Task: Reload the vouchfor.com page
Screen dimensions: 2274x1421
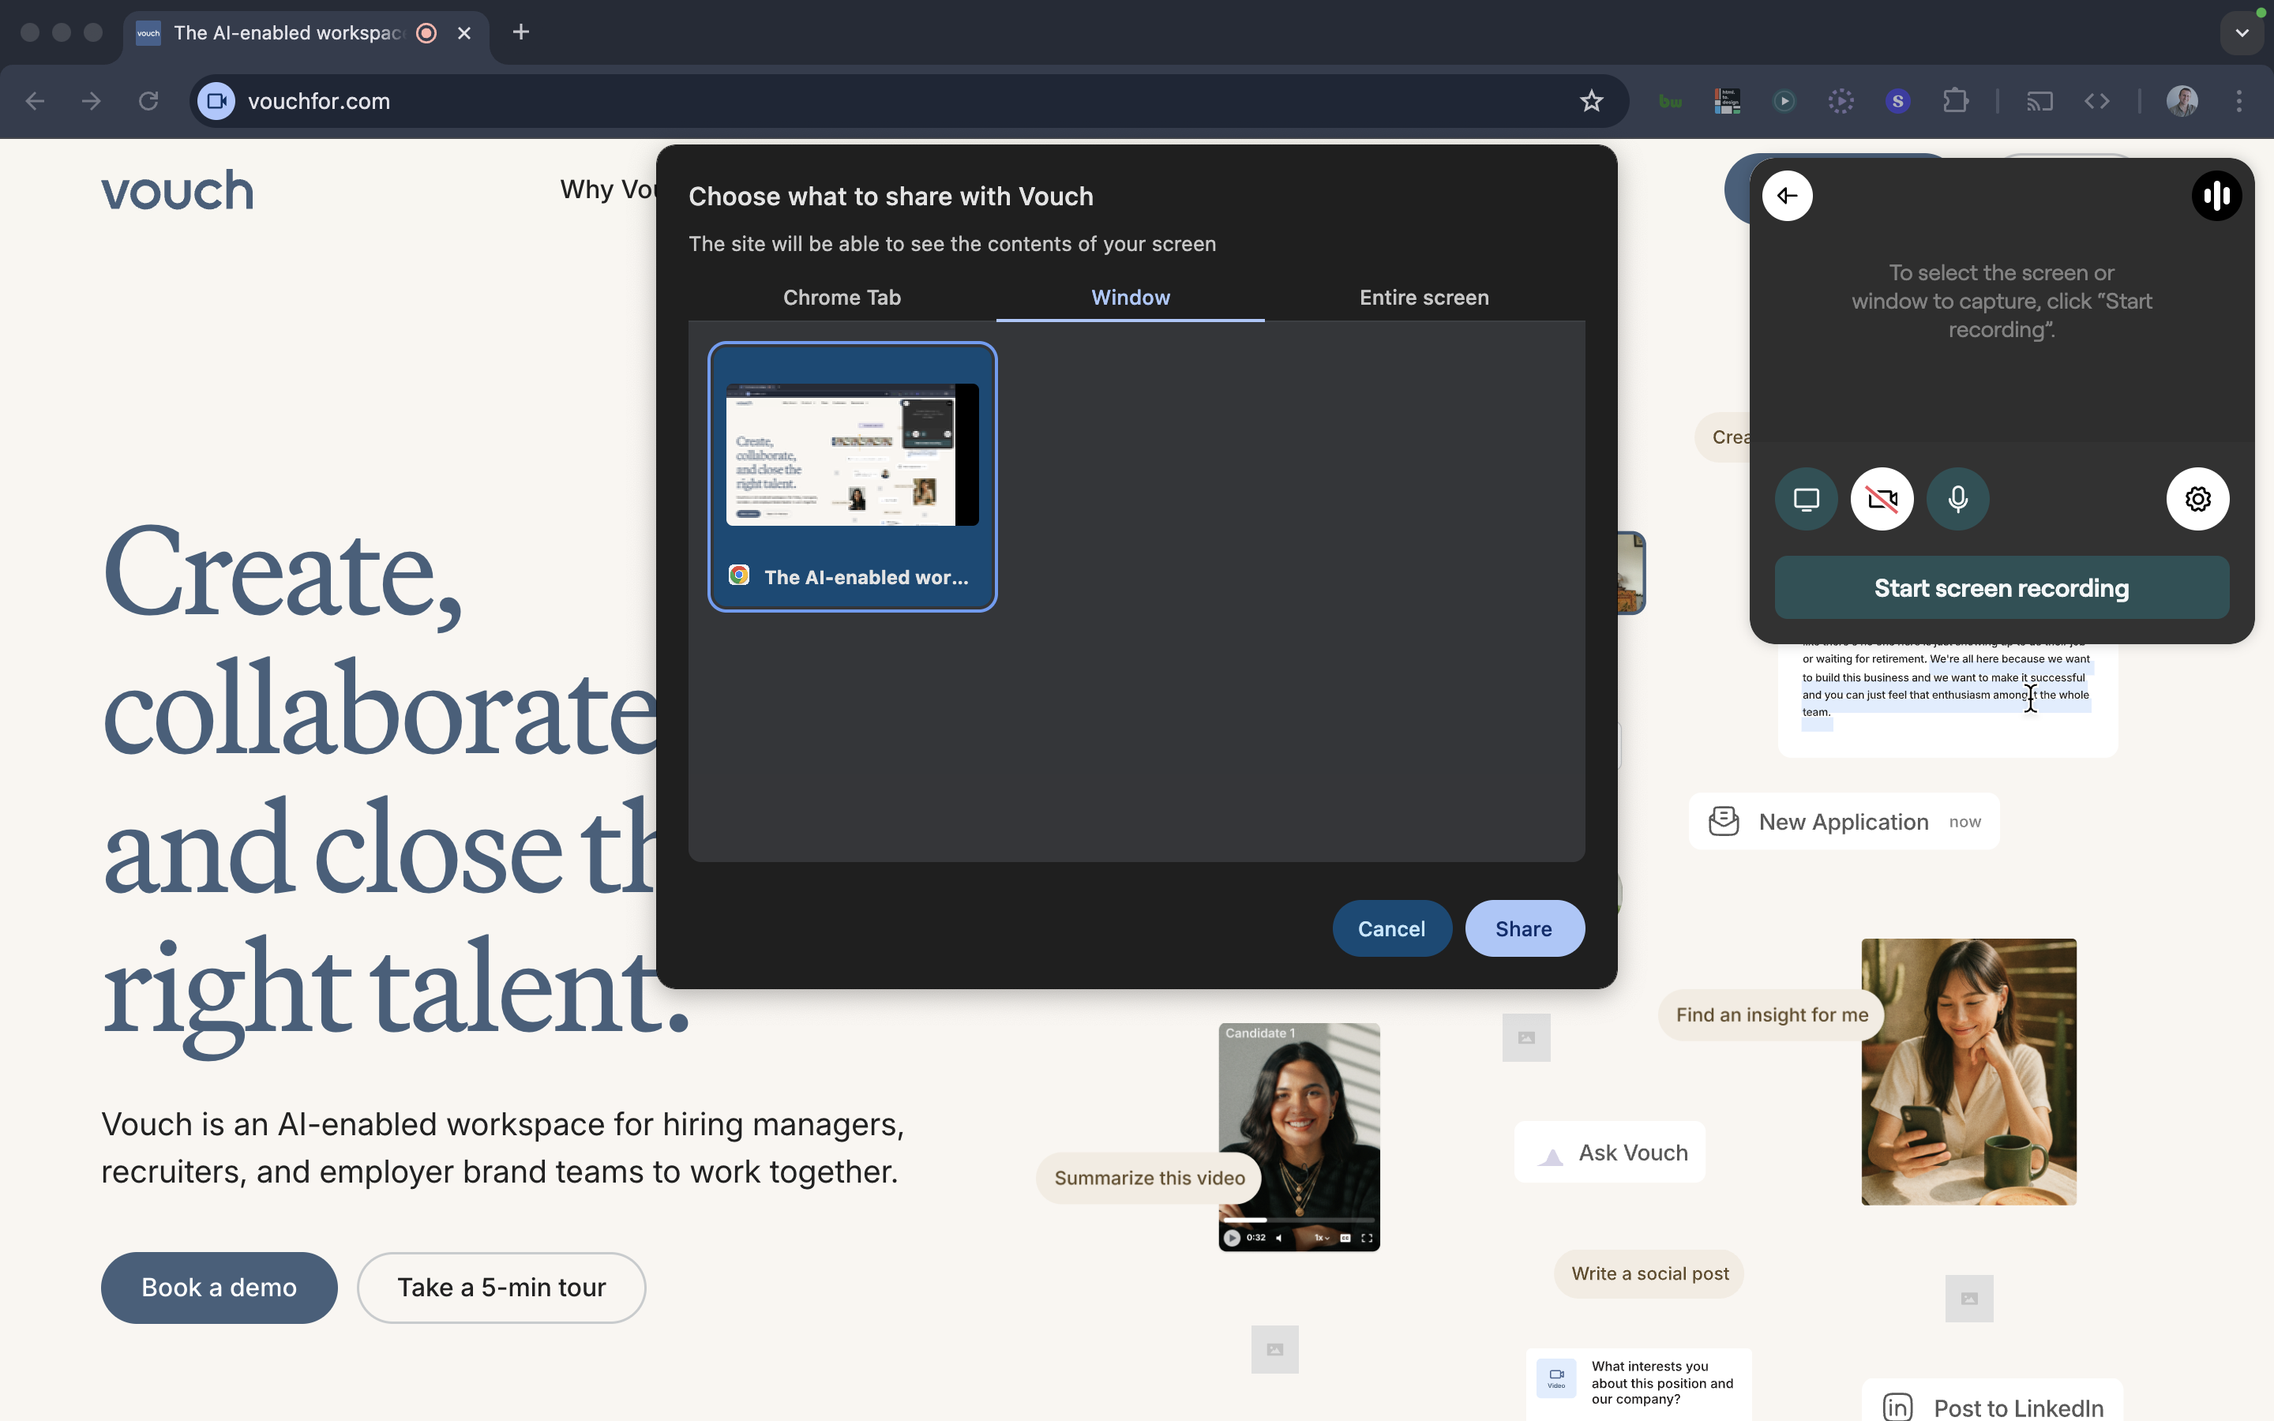Action: [148, 100]
